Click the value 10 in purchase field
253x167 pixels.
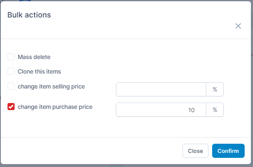click(x=191, y=110)
